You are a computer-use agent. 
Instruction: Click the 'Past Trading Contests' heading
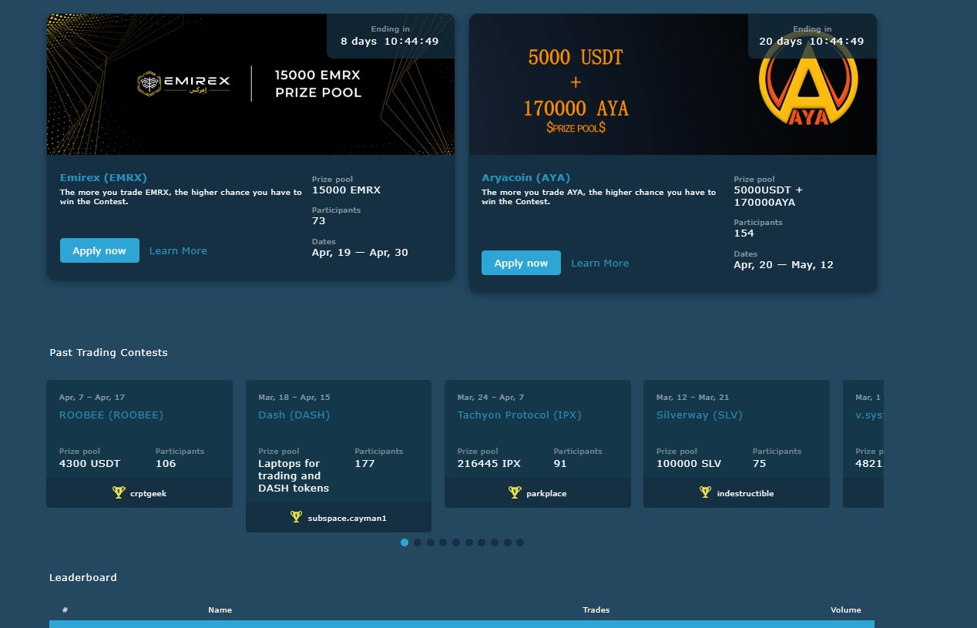[109, 352]
